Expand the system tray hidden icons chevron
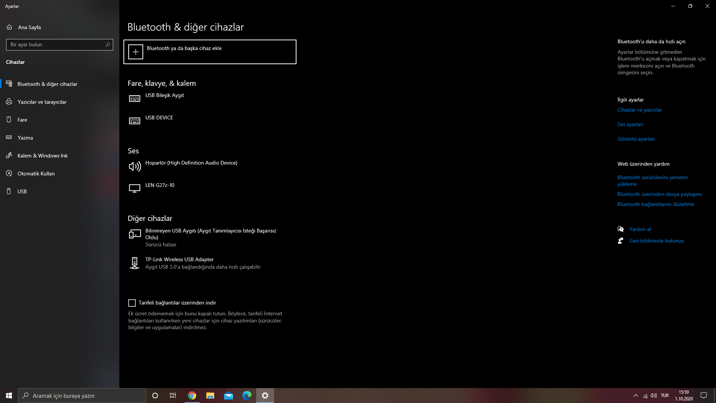 pyautogui.click(x=635, y=396)
